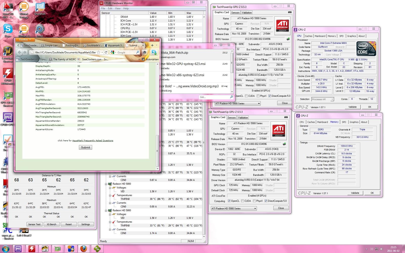Click the Firefox home icon
The width and height of the screenshot is (405, 253).
[x=145, y=52]
